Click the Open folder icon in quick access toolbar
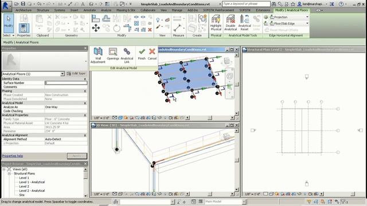 pyautogui.click(x=17, y=4)
